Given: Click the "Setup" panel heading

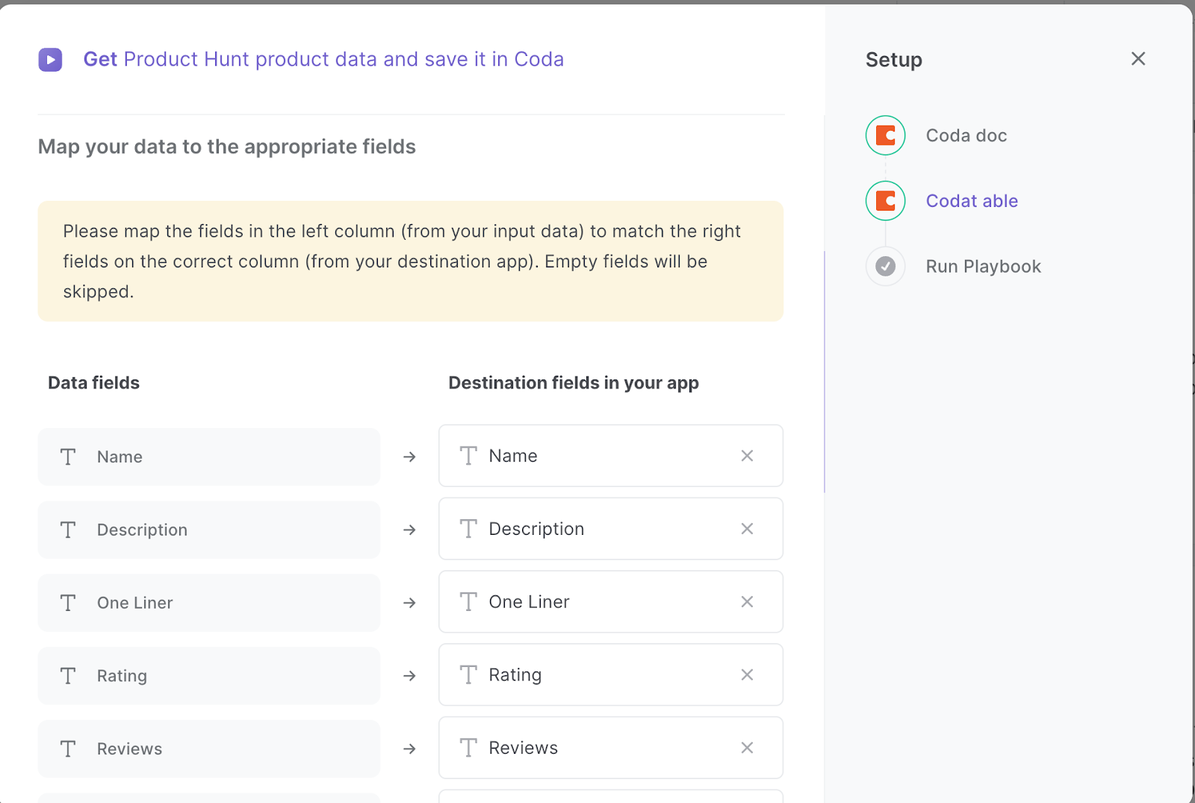Looking at the screenshot, I should click(894, 60).
